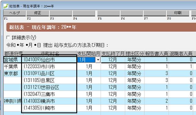Click the app icon in title bar
The height and width of the screenshot is (115, 196).
pyautogui.click(x=6, y=6)
